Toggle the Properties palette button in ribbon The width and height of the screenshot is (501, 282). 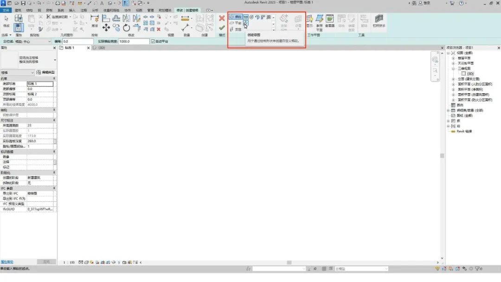point(18,28)
